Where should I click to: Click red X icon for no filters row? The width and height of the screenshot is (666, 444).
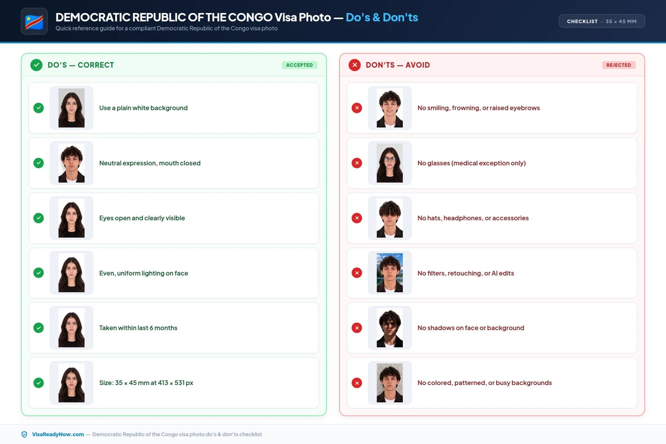[x=357, y=273]
